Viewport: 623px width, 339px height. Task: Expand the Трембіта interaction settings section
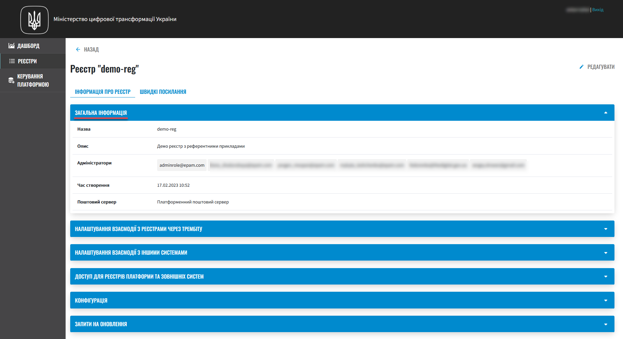pos(606,229)
